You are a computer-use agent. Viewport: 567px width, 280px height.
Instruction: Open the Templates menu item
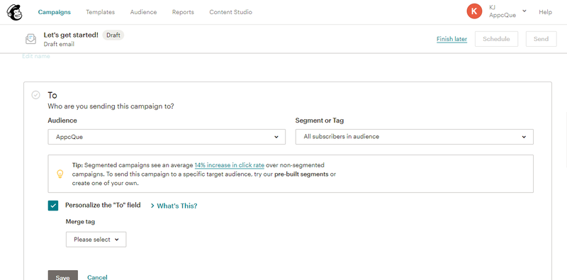(x=100, y=12)
